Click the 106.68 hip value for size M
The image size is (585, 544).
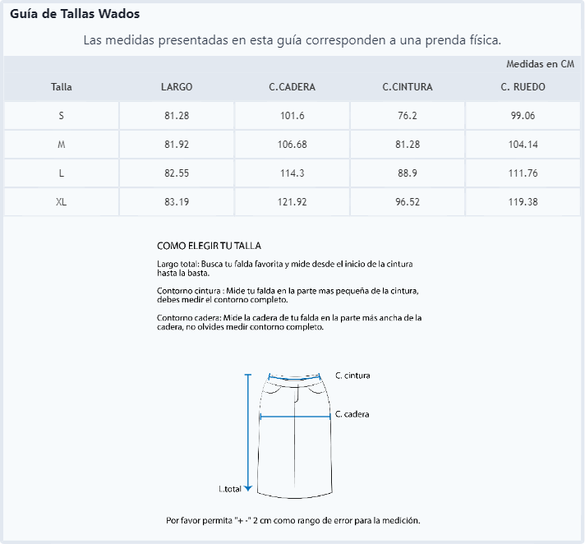coord(292,145)
